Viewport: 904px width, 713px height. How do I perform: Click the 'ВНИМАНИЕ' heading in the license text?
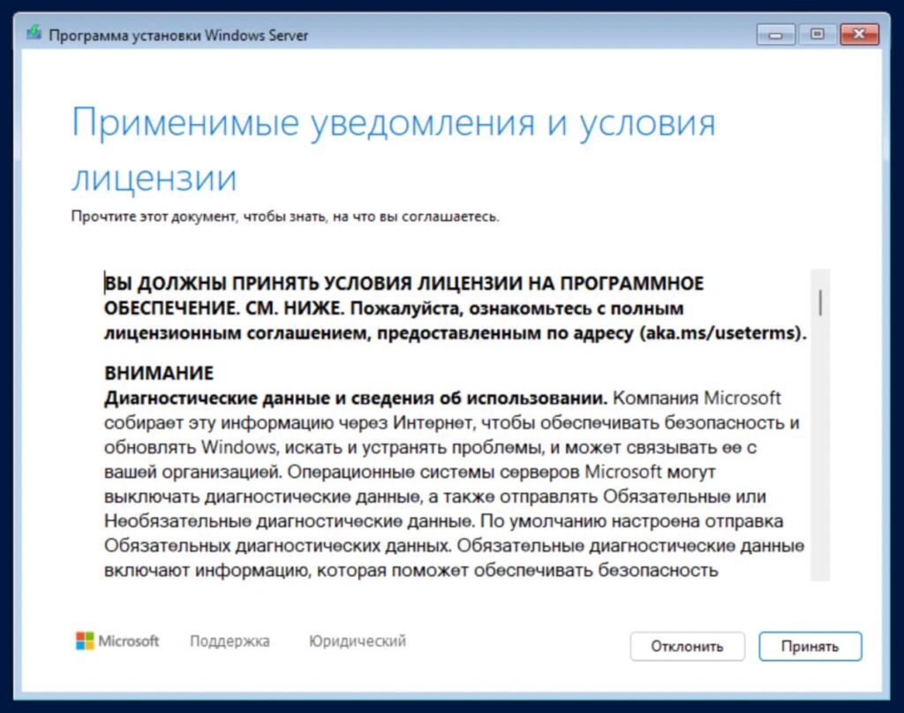coord(159,373)
